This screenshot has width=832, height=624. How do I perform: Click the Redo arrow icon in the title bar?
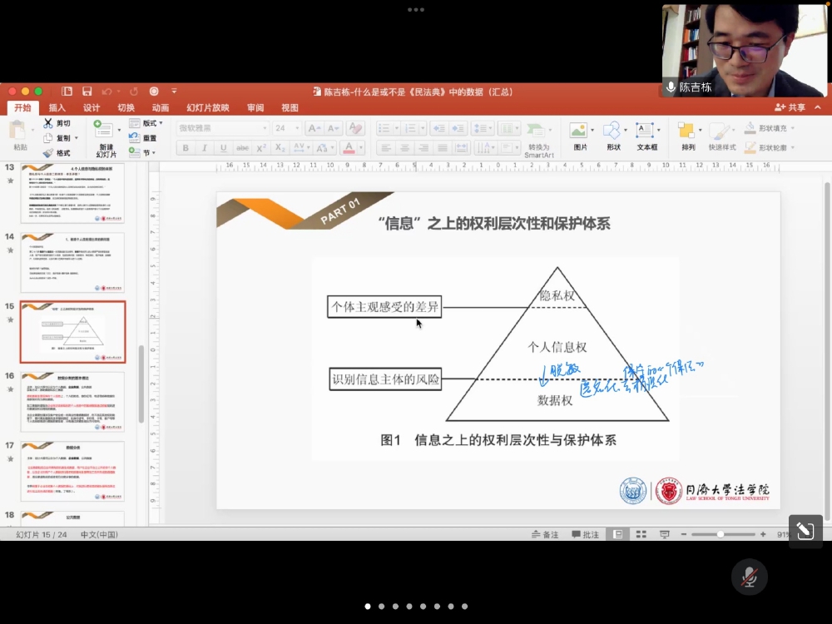click(x=134, y=92)
